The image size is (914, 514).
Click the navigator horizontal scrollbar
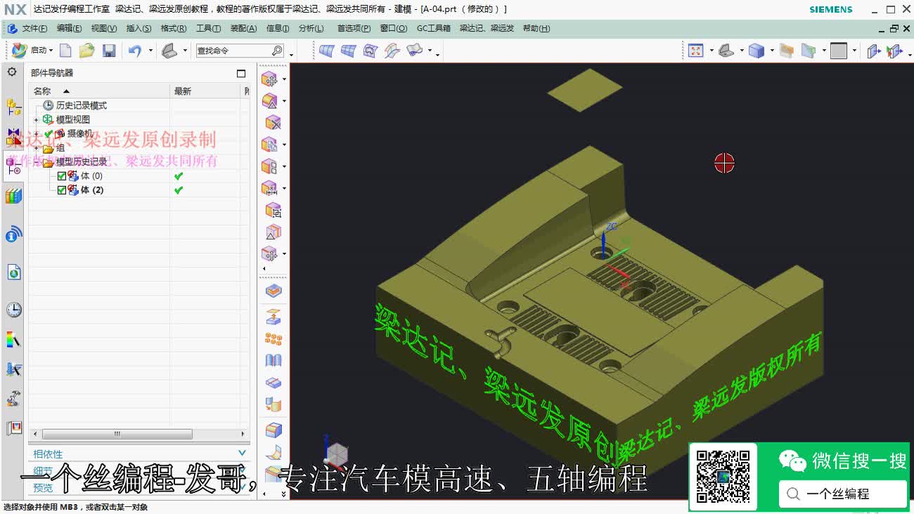click(x=117, y=434)
